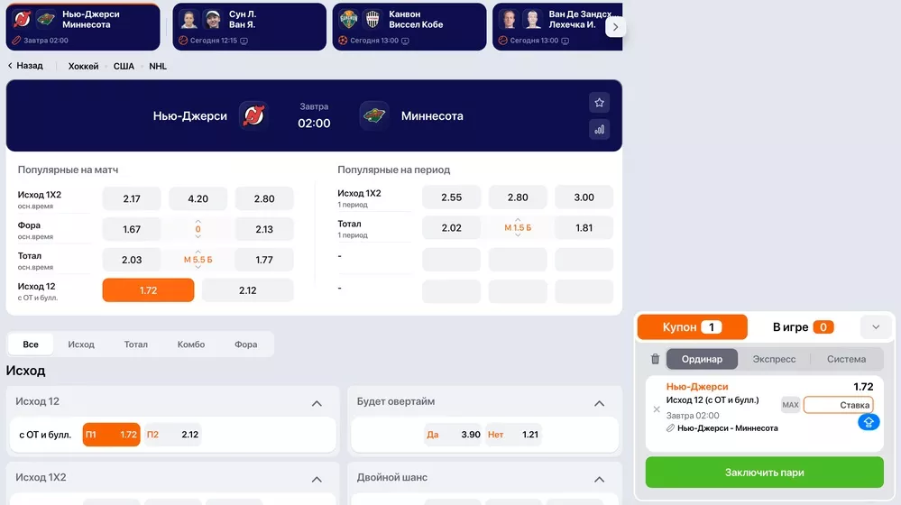Collapse the Будет овертайм section
The height and width of the screenshot is (505, 901).
(x=599, y=402)
